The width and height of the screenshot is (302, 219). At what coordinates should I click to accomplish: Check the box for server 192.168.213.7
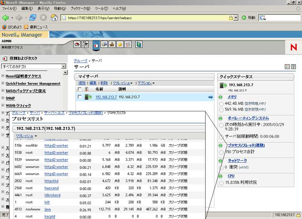click(79, 97)
